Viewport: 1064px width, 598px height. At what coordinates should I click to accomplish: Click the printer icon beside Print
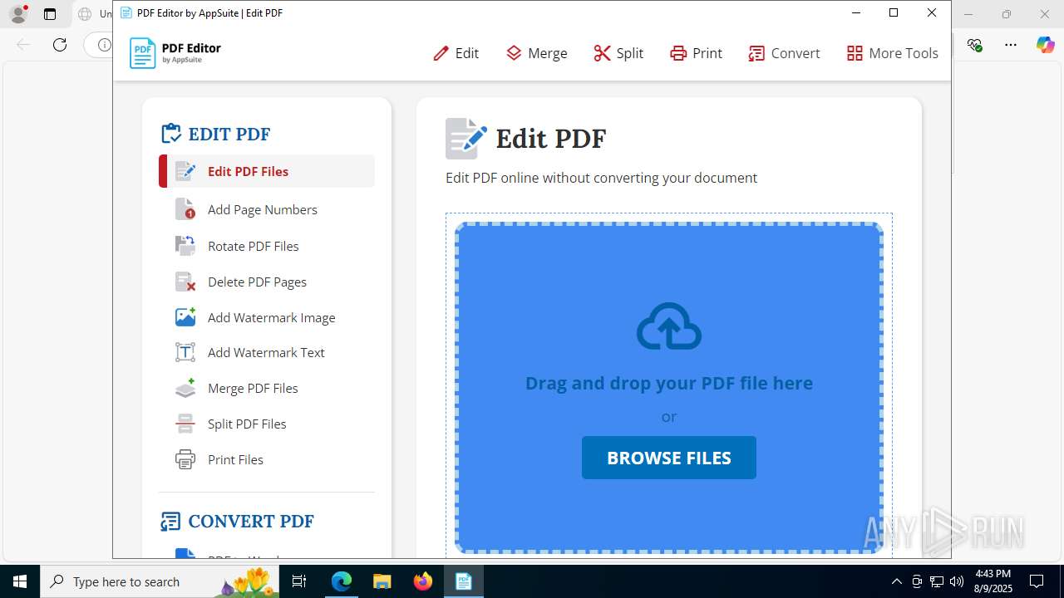tap(678, 53)
